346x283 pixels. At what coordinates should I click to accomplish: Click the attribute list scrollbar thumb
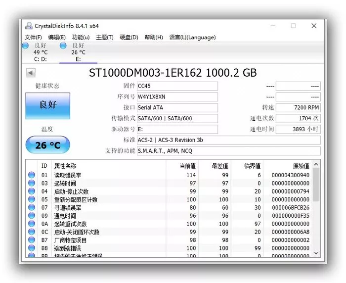point(316,185)
